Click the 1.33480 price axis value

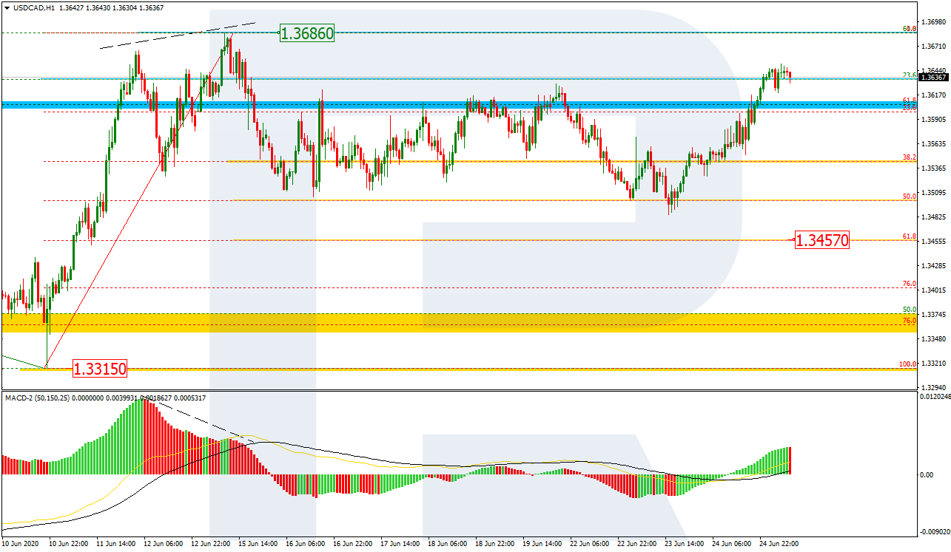pyautogui.click(x=935, y=338)
